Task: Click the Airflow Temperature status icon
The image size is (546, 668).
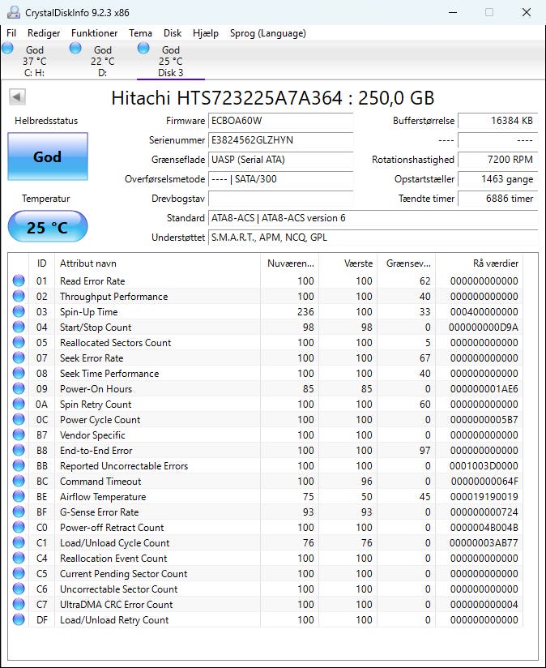Action: [x=19, y=497]
